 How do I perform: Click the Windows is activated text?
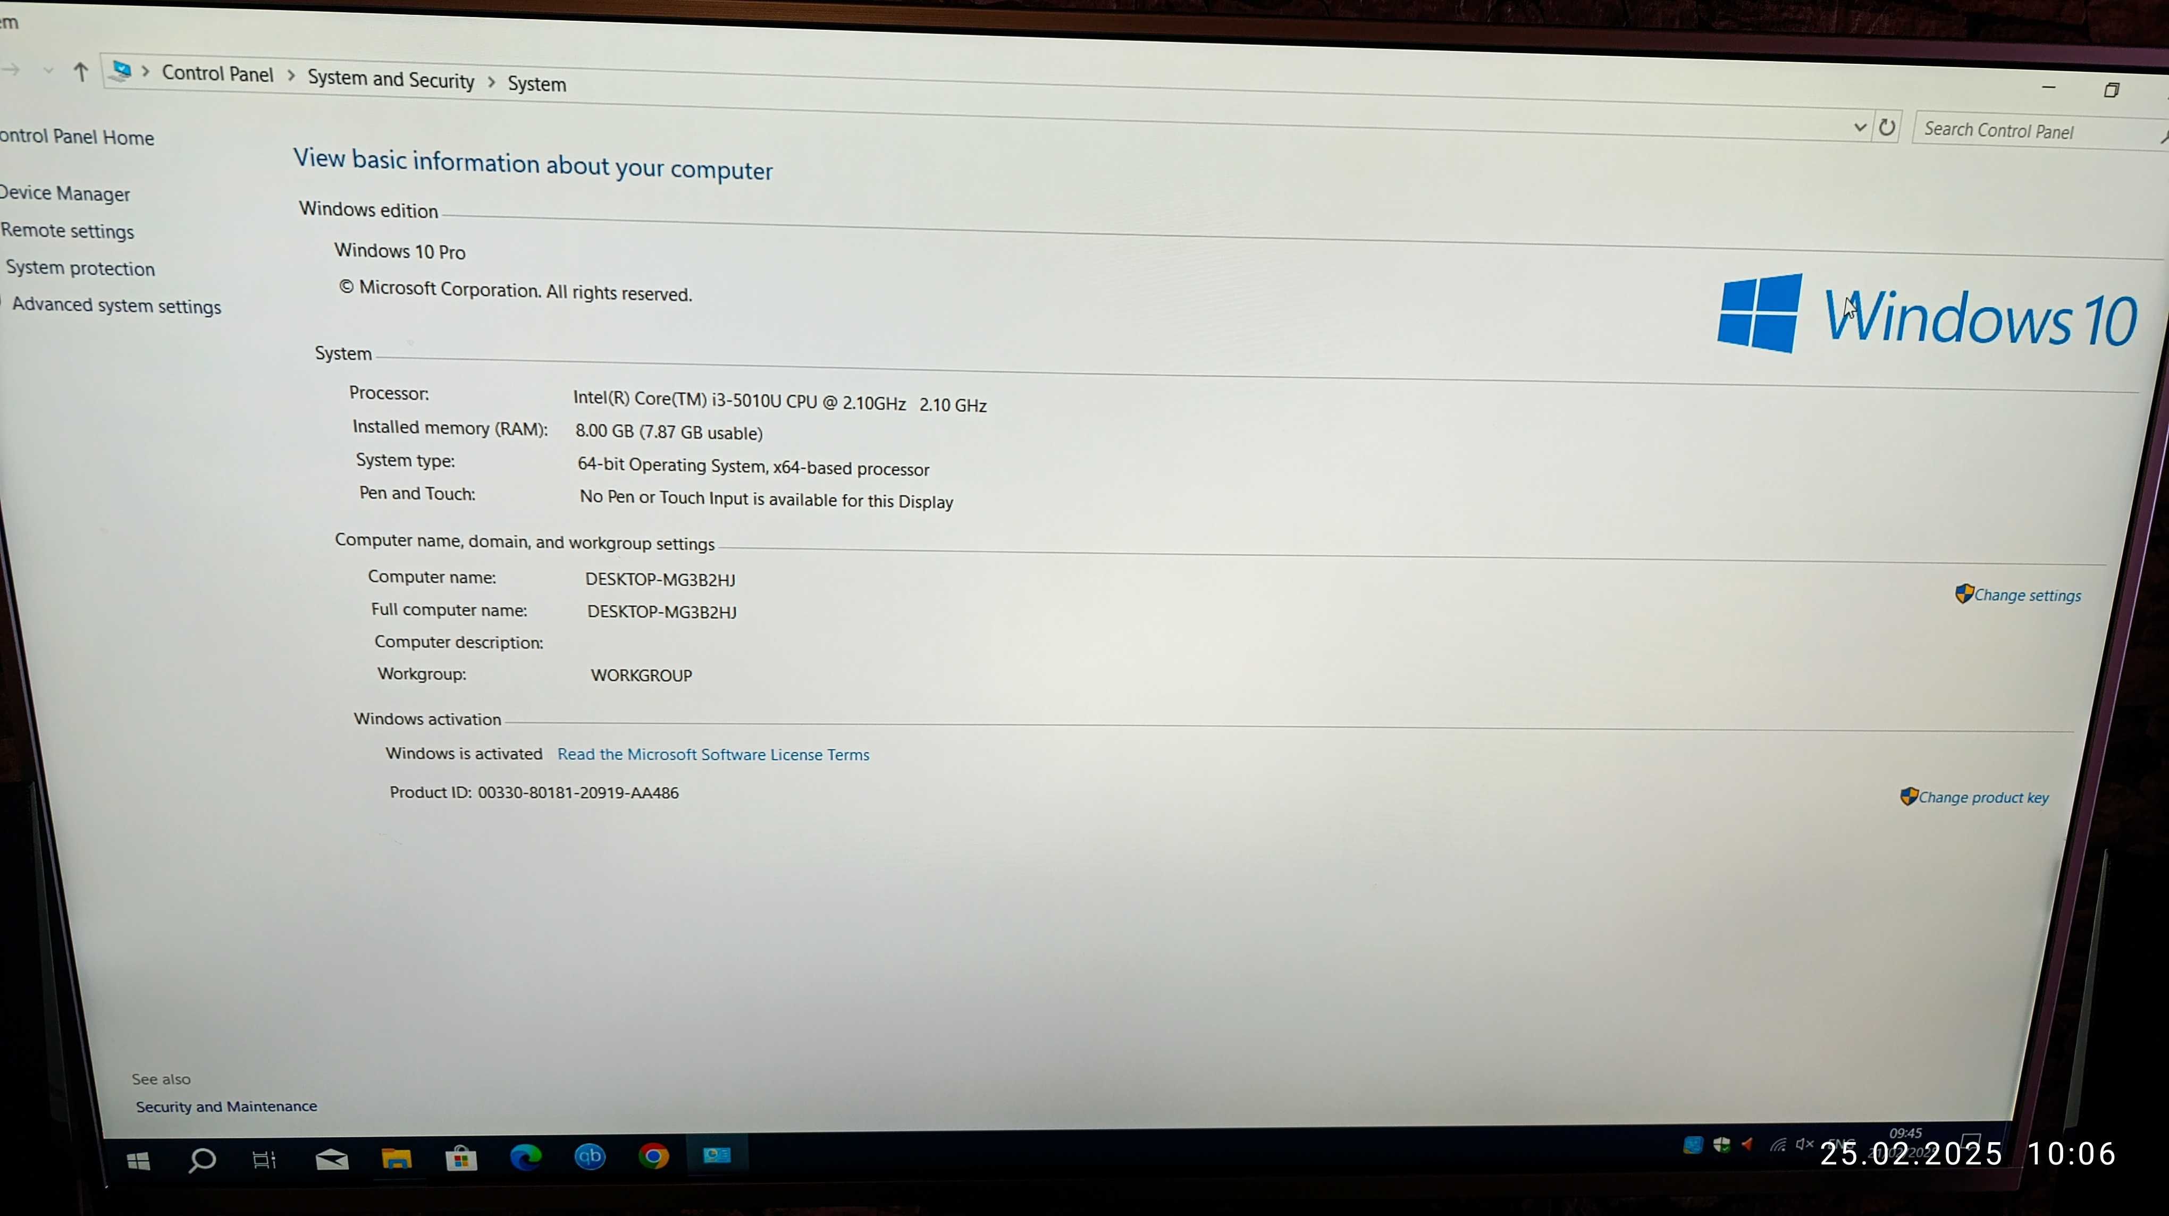click(x=464, y=753)
